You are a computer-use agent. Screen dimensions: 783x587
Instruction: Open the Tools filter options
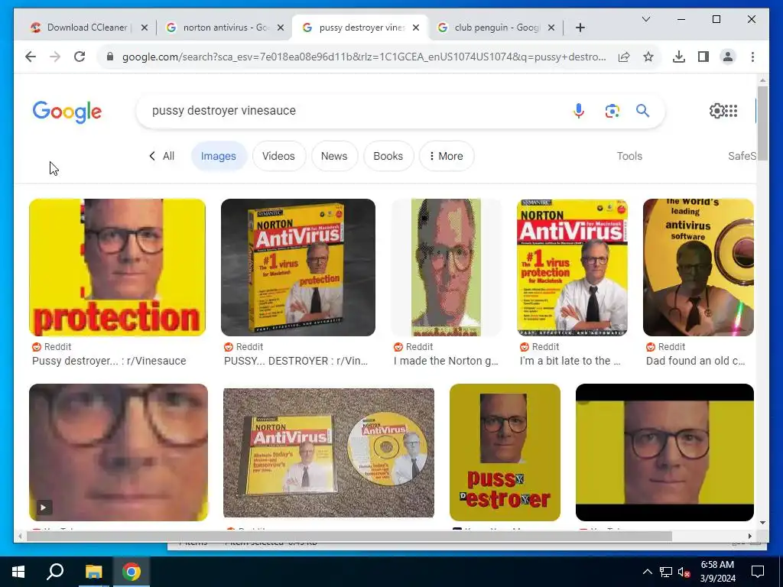click(x=629, y=156)
